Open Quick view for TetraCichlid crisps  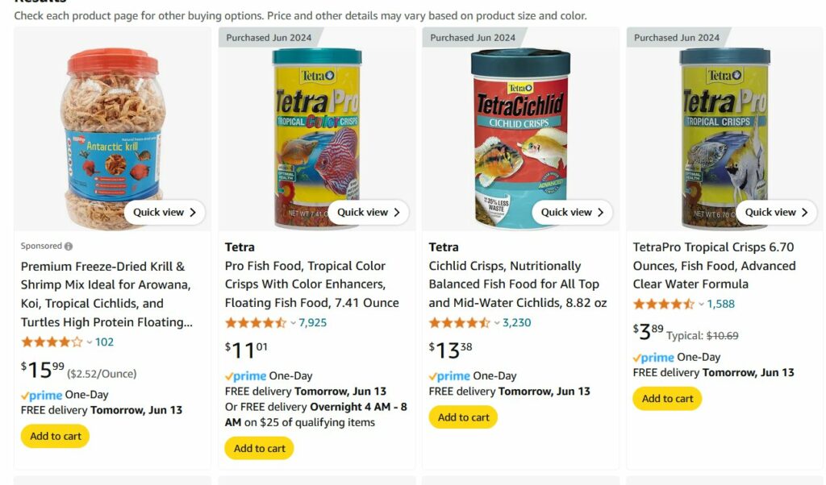click(573, 213)
